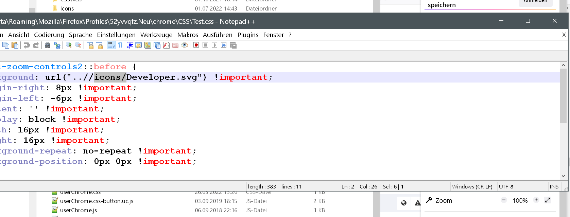Open Find with the binoculars icon

click(x=48, y=45)
